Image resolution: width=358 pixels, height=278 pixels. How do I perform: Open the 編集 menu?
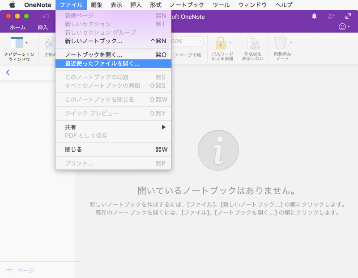96,5
